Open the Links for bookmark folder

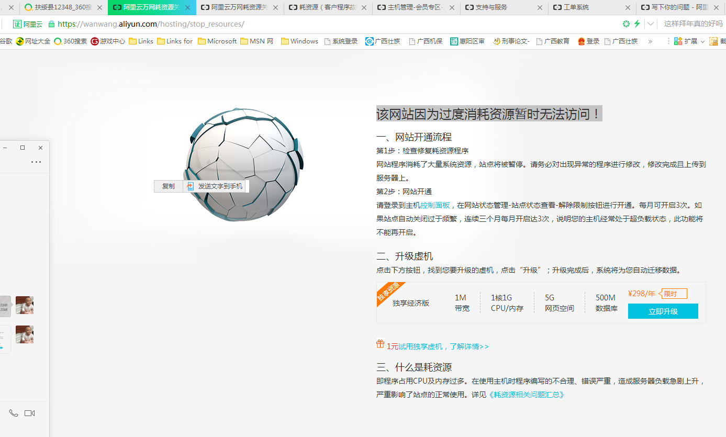click(x=175, y=41)
